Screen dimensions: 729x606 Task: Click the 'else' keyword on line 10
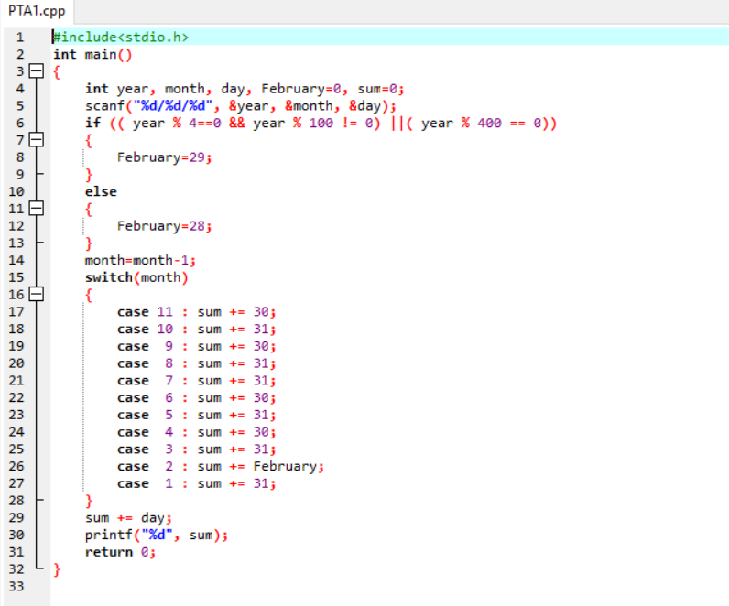pyautogui.click(x=101, y=191)
